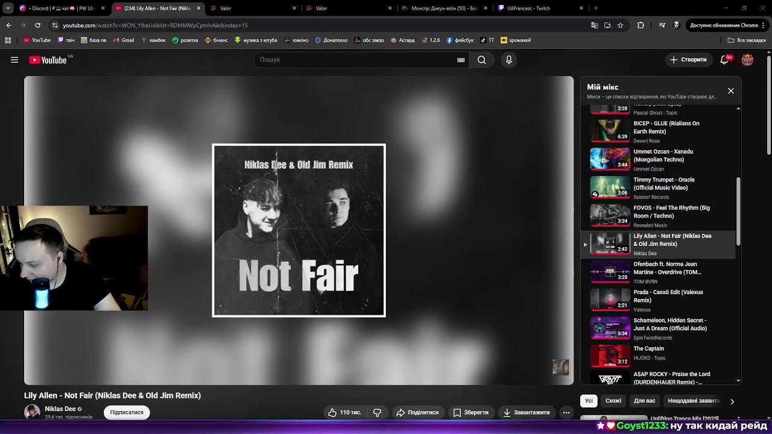Close the Lily Allen YouTube tab
Image resolution: width=772 pixels, height=434 pixels.
[198, 8]
